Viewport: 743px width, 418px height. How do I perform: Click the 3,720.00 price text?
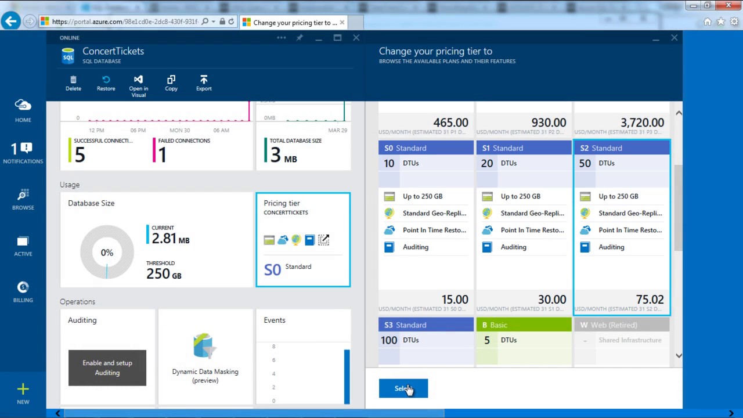[x=642, y=122]
